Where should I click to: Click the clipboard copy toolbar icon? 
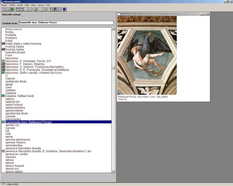(35, 9)
